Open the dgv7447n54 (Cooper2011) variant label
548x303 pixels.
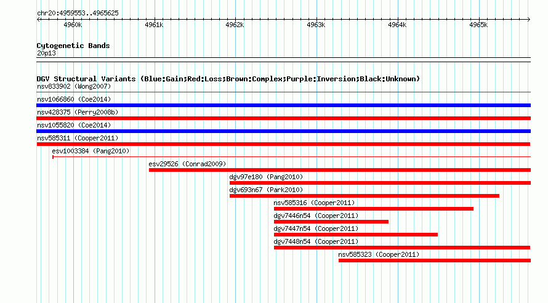point(316,228)
